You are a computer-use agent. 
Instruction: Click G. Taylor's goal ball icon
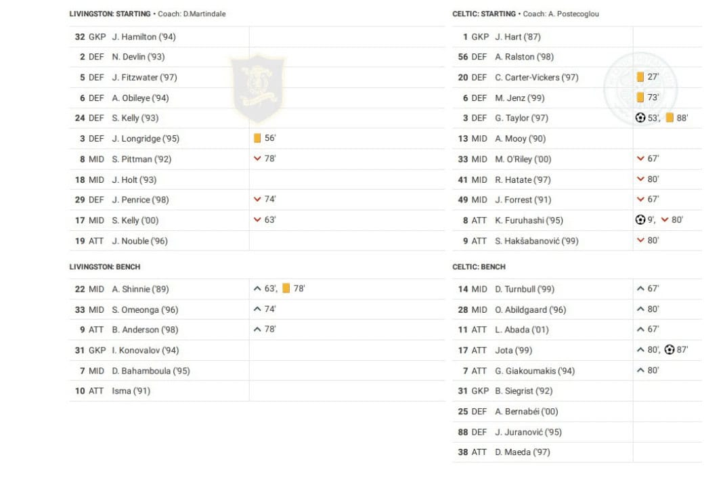(x=640, y=118)
